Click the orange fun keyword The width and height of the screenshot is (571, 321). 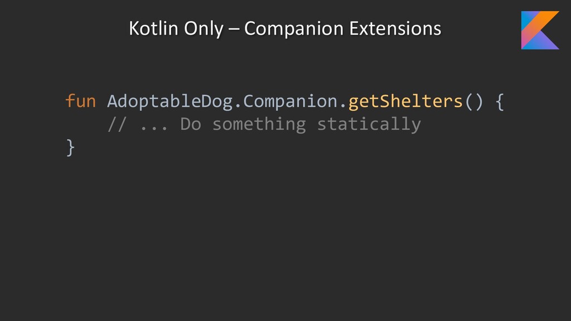coord(80,101)
